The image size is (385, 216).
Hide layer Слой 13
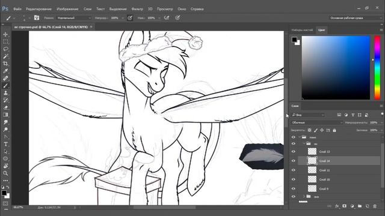(294, 152)
